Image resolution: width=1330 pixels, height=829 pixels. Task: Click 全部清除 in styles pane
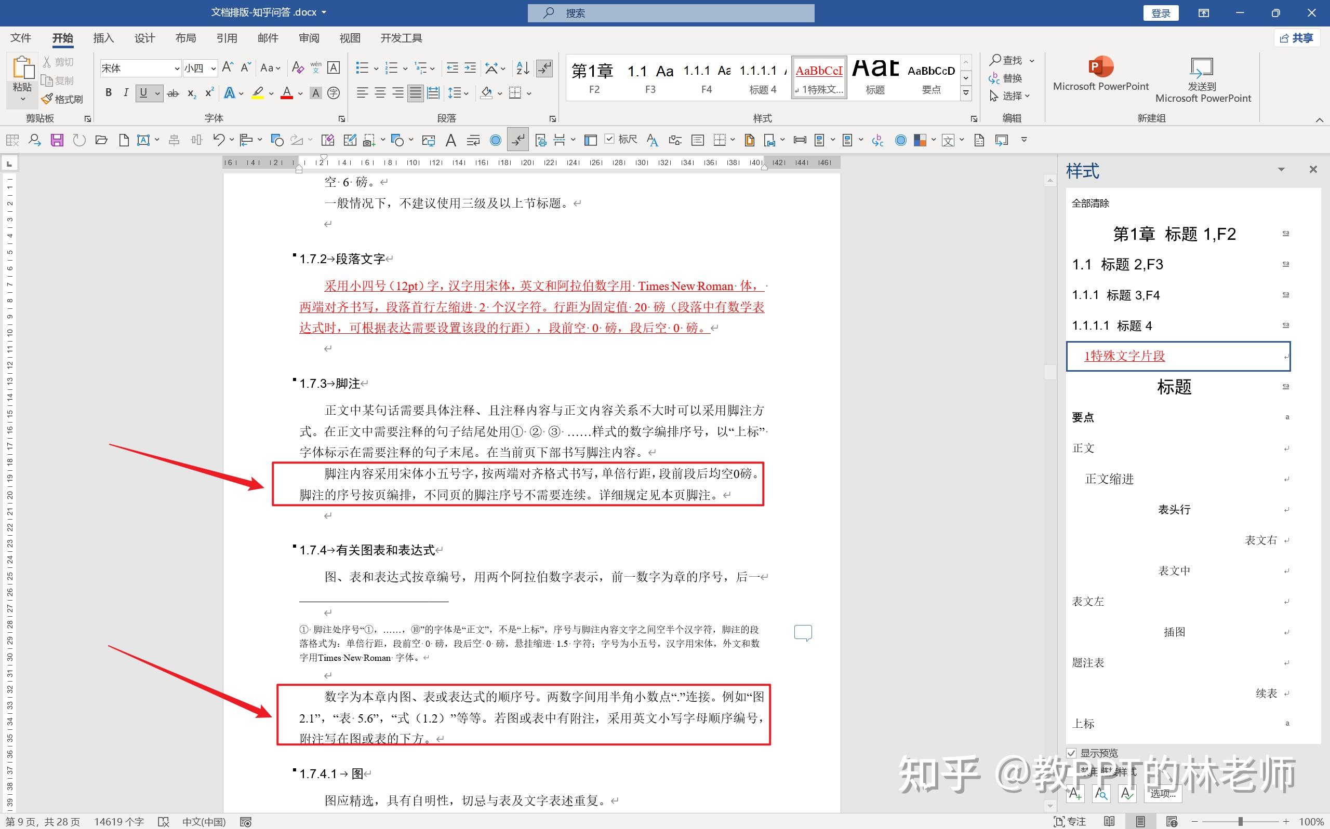coord(1090,203)
